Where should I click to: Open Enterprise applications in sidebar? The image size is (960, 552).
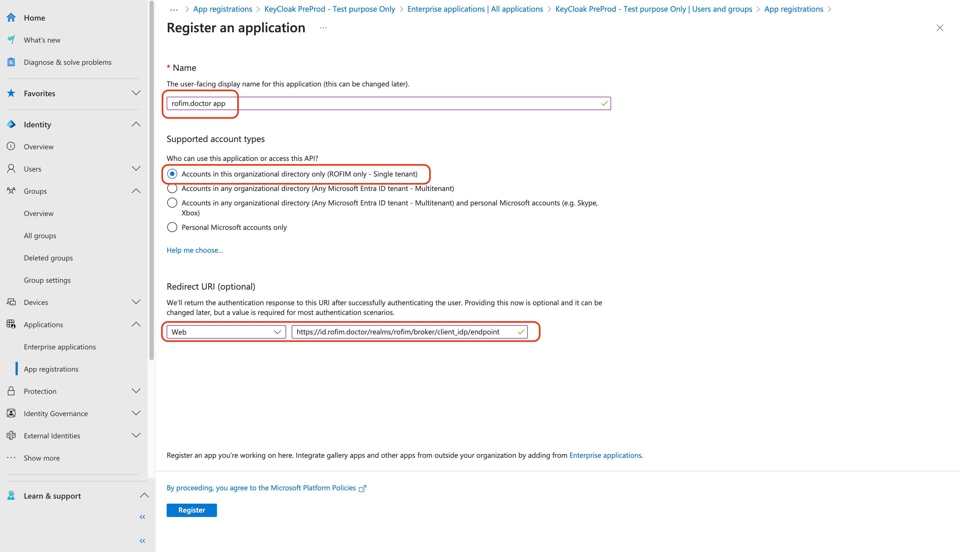click(59, 347)
